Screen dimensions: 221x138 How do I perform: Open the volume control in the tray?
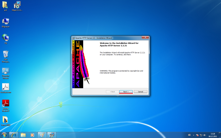205,135
